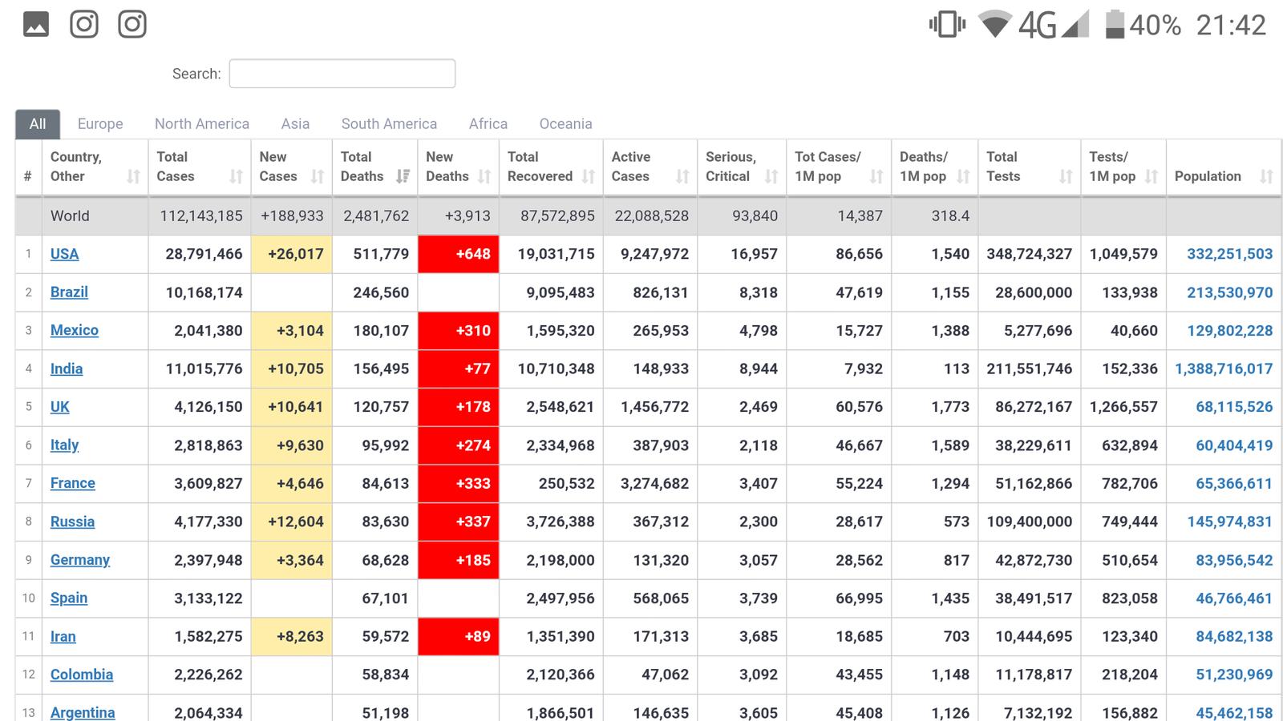Sort table by New Cases arrows
The image size is (1283, 721).
pos(318,176)
